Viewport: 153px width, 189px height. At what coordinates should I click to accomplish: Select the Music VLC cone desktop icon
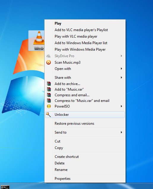pos(37,41)
